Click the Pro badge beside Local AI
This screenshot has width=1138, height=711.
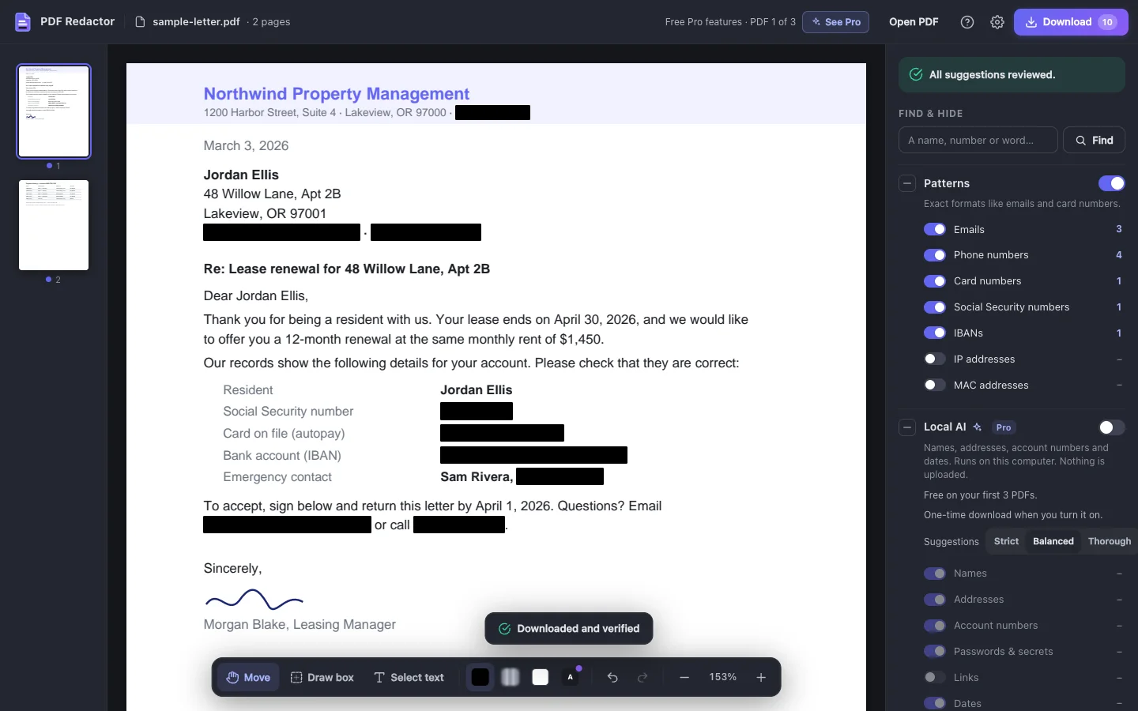coord(1004,427)
